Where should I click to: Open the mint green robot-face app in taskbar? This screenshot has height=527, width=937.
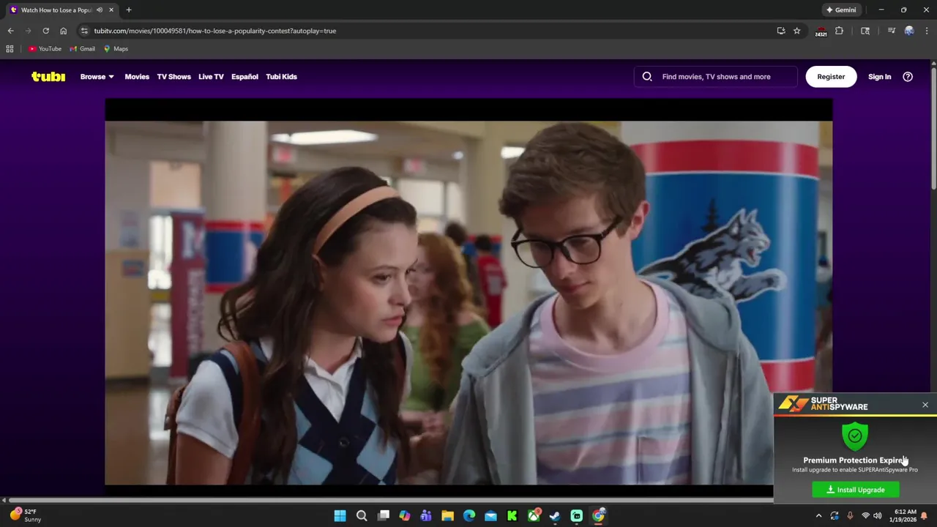577,516
